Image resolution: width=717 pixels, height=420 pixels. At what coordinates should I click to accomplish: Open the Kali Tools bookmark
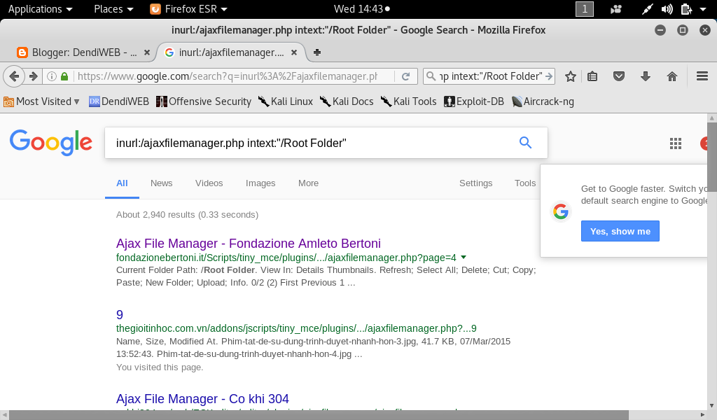click(x=409, y=101)
